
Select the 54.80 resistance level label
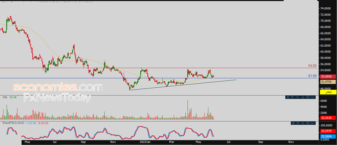click(x=312, y=65)
